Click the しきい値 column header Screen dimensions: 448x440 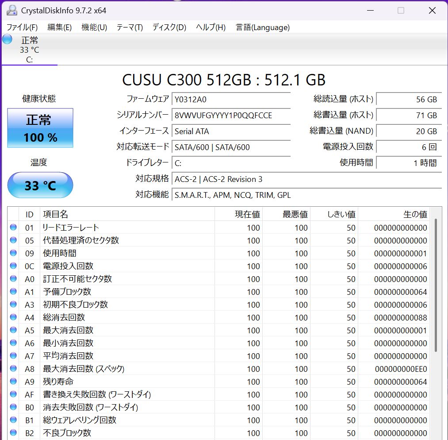click(334, 214)
